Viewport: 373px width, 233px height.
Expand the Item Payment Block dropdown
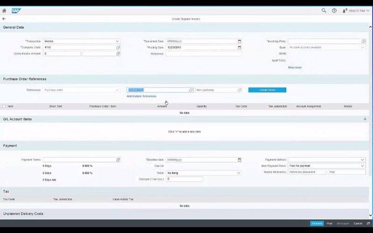(362, 166)
